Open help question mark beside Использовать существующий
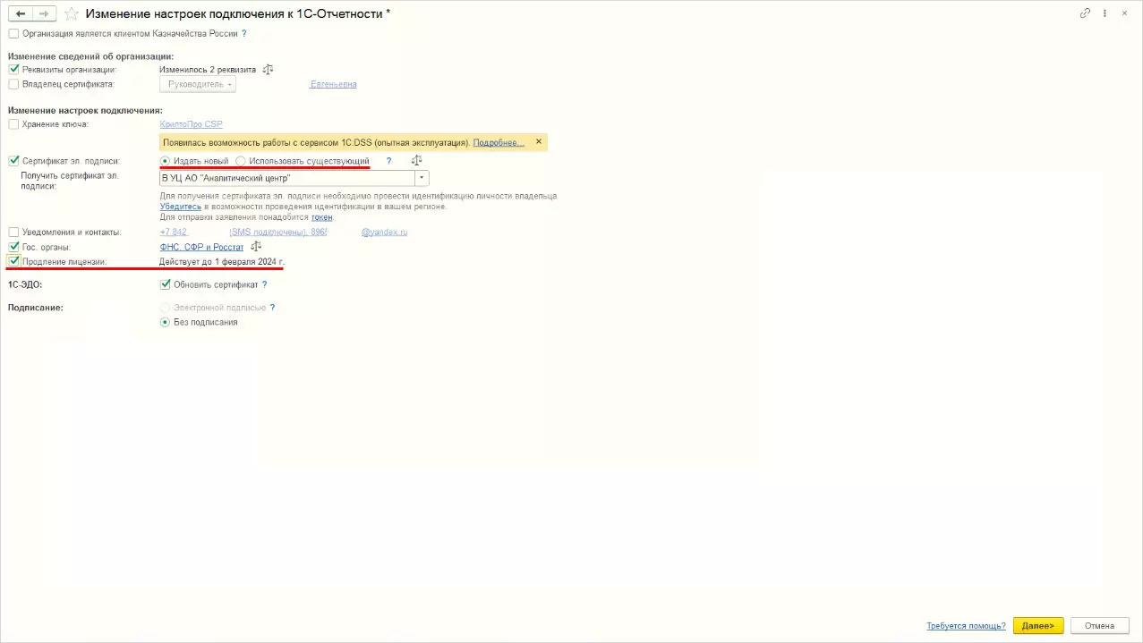This screenshot has height=643, width=1143. click(388, 161)
